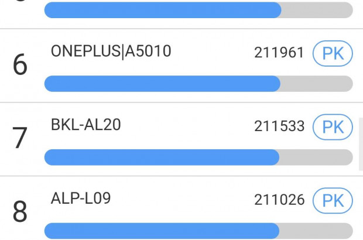Click the score 211026

279,200
